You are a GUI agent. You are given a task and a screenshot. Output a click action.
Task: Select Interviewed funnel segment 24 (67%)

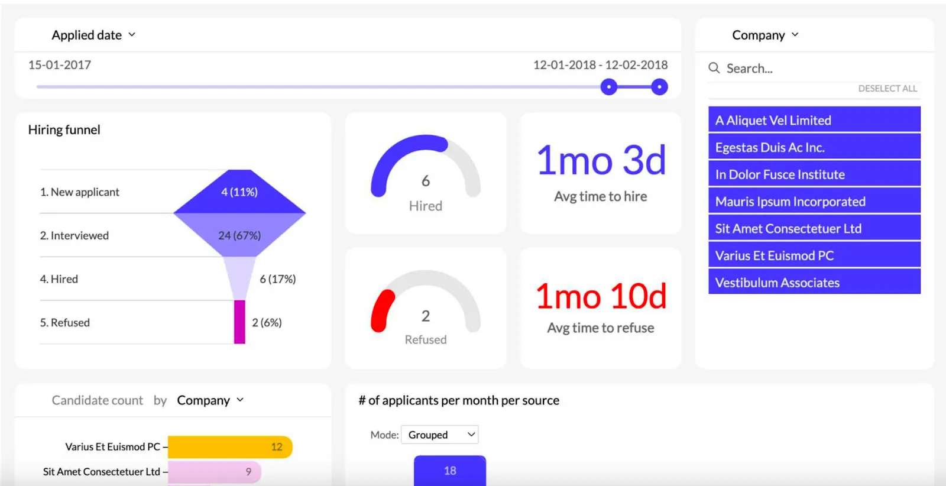(239, 235)
